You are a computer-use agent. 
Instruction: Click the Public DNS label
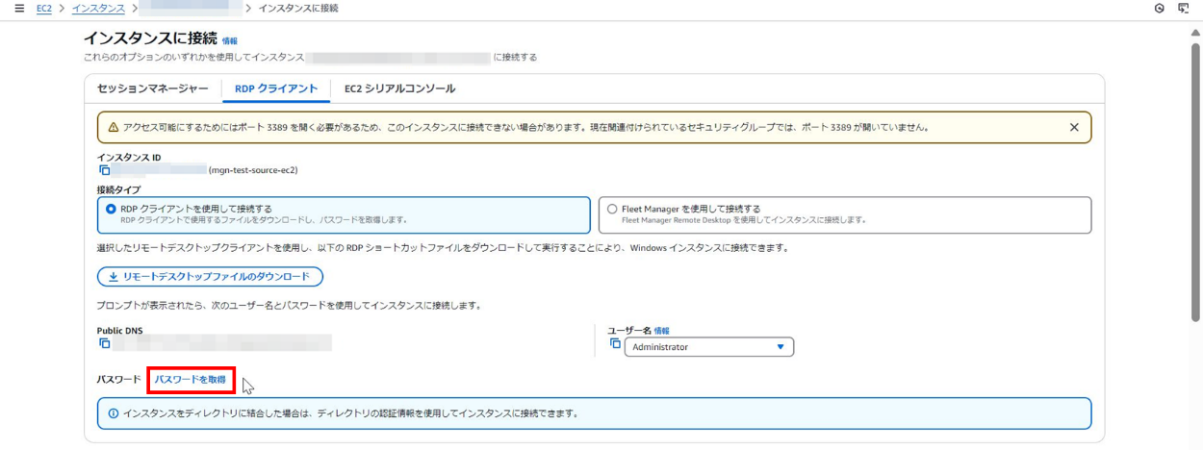tap(119, 331)
